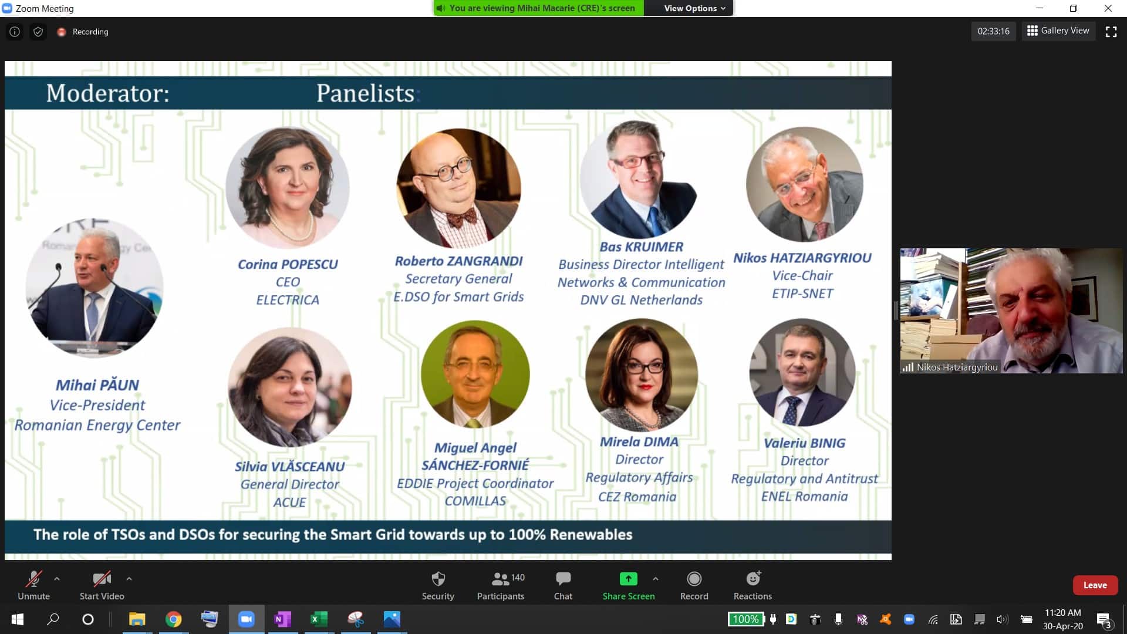The height and width of the screenshot is (634, 1127).
Task: Open system volume control
Action: 1002,619
